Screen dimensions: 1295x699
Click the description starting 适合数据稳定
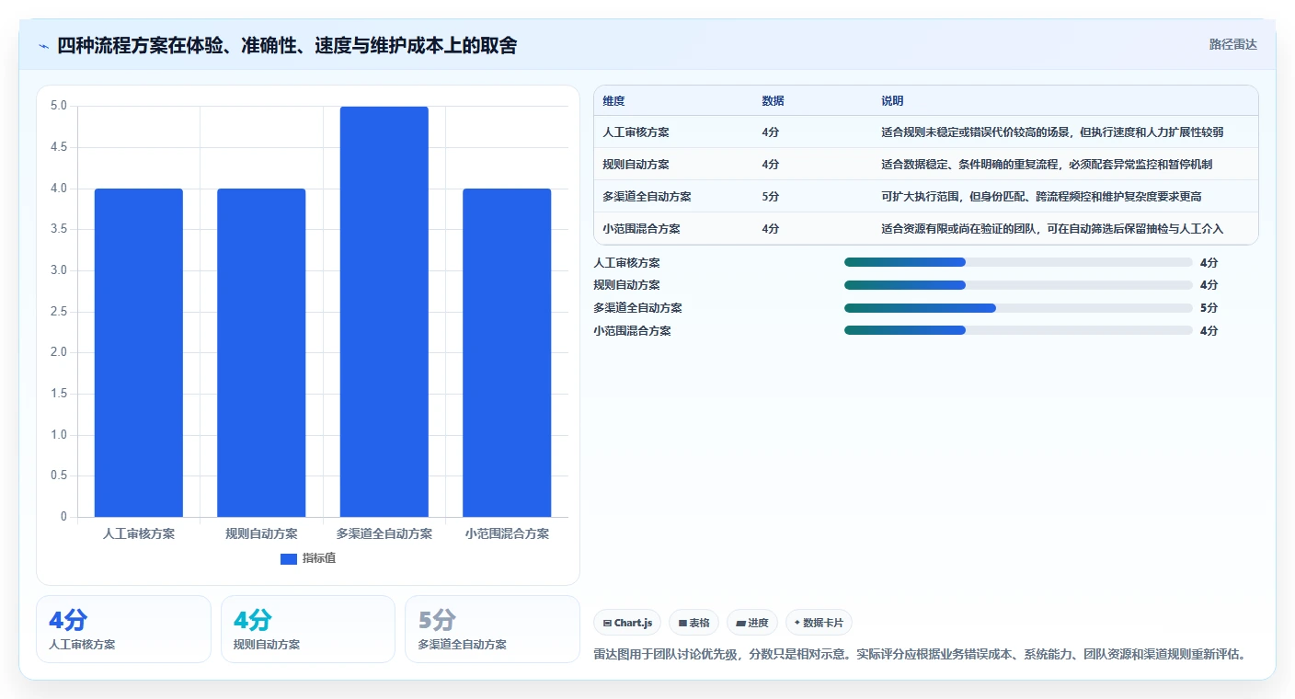(1047, 165)
